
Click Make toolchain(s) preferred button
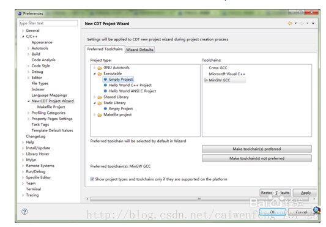pos(257,149)
